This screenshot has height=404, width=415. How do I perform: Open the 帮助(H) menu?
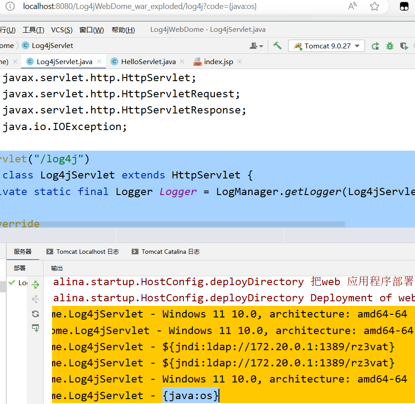click(x=123, y=30)
